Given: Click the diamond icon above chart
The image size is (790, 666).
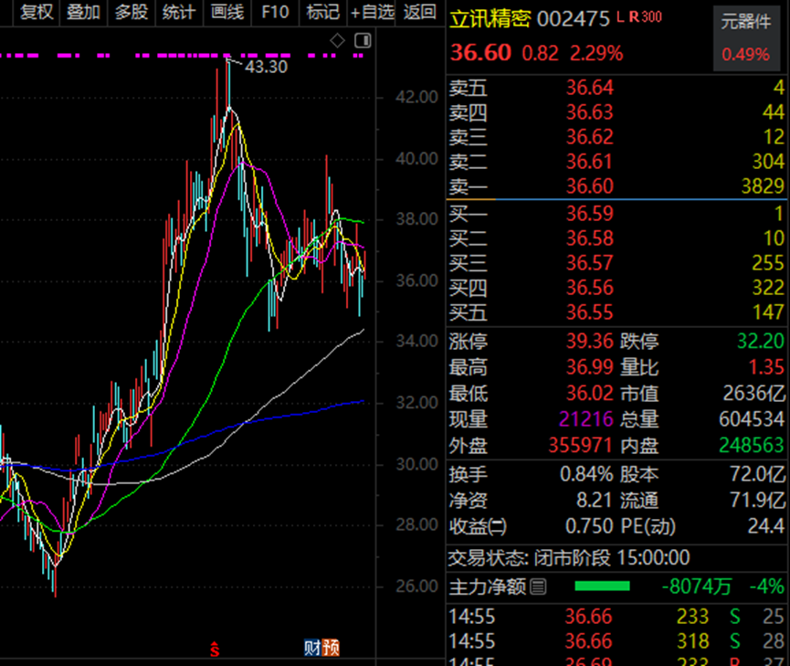Looking at the screenshot, I should [x=337, y=40].
